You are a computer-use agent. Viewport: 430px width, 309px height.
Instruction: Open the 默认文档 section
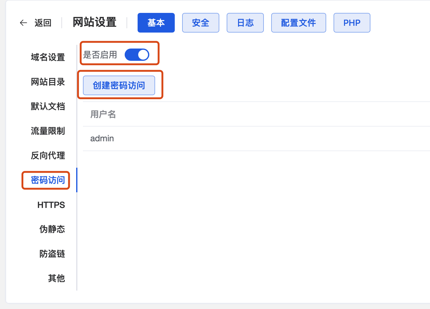[x=48, y=106]
